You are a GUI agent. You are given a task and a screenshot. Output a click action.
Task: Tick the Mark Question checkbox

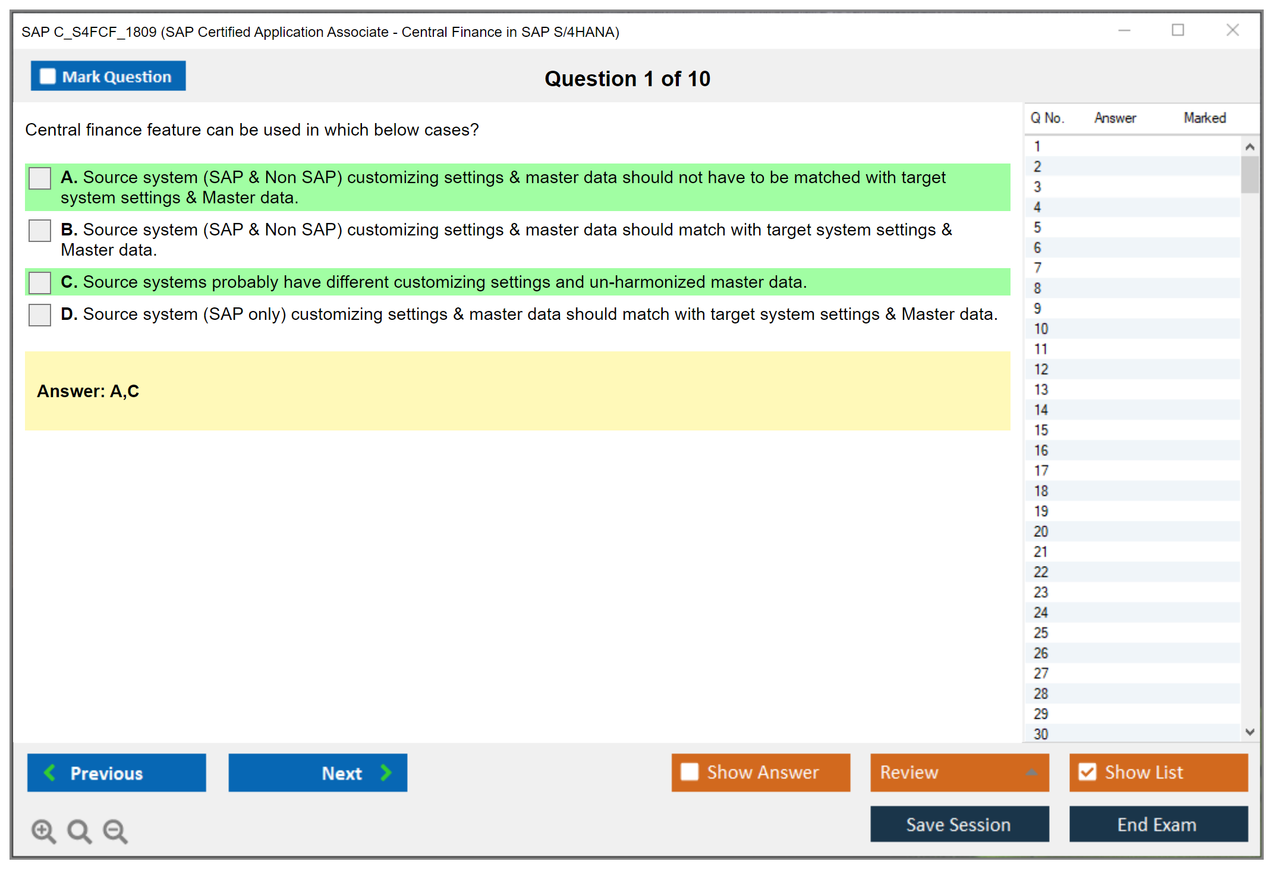pos(48,76)
